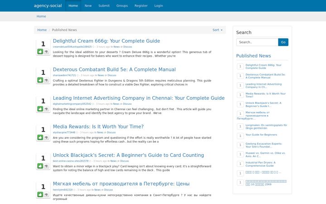Open the Published News sidebar heading link
The image size is (326, 204).
(254, 56)
